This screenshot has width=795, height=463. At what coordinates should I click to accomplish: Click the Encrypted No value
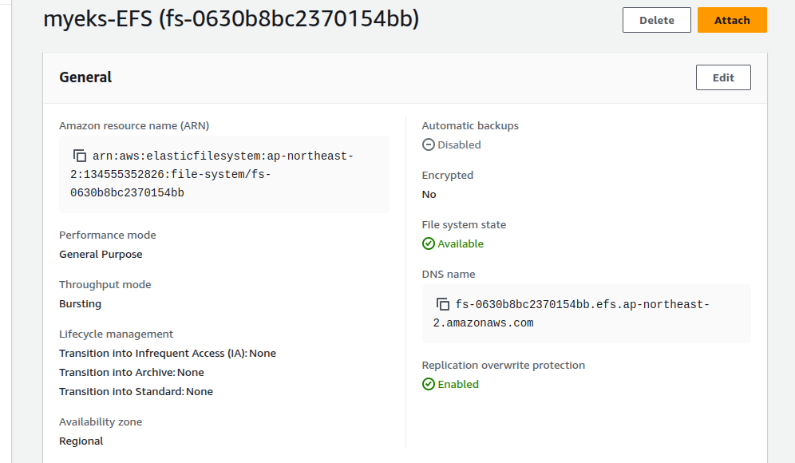pyautogui.click(x=429, y=194)
